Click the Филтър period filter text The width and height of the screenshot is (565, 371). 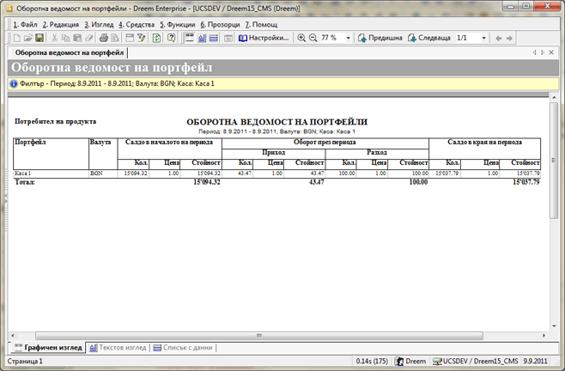click(x=117, y=83)
